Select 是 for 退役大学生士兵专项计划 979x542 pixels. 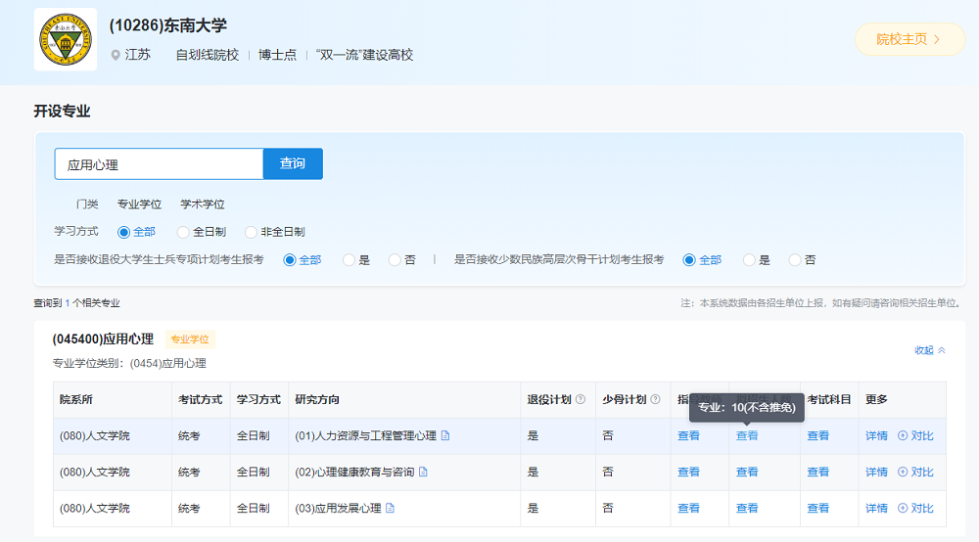tap(350, 260)
